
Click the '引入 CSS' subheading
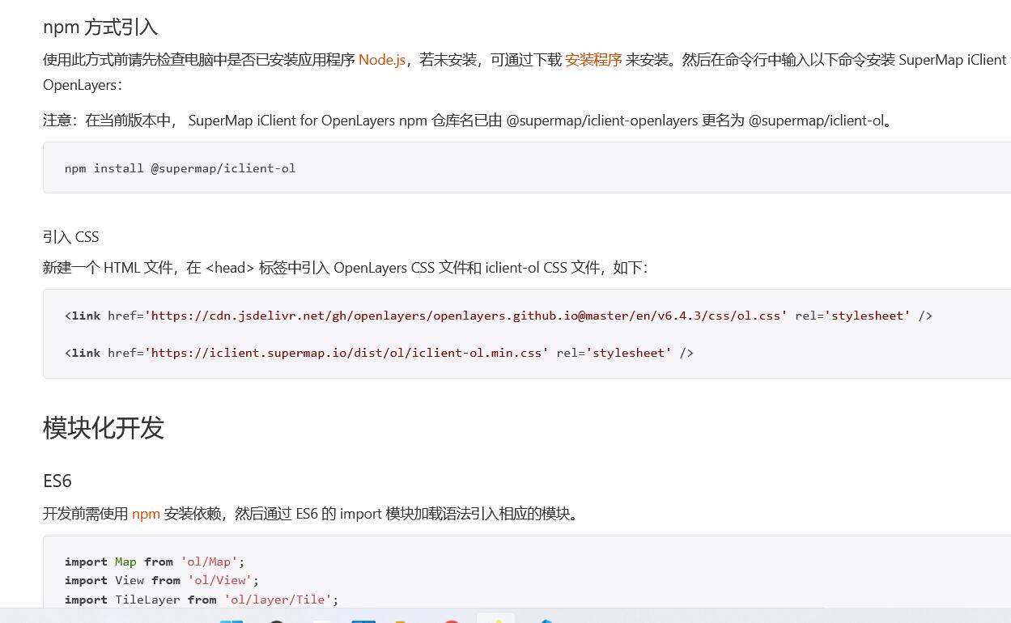point(71,237)
